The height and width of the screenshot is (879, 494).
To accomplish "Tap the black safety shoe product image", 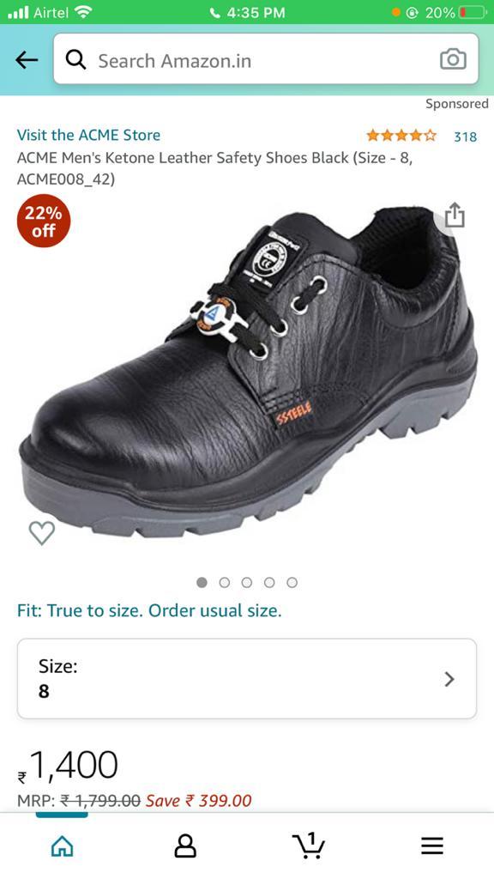I will tap(249, 371).
